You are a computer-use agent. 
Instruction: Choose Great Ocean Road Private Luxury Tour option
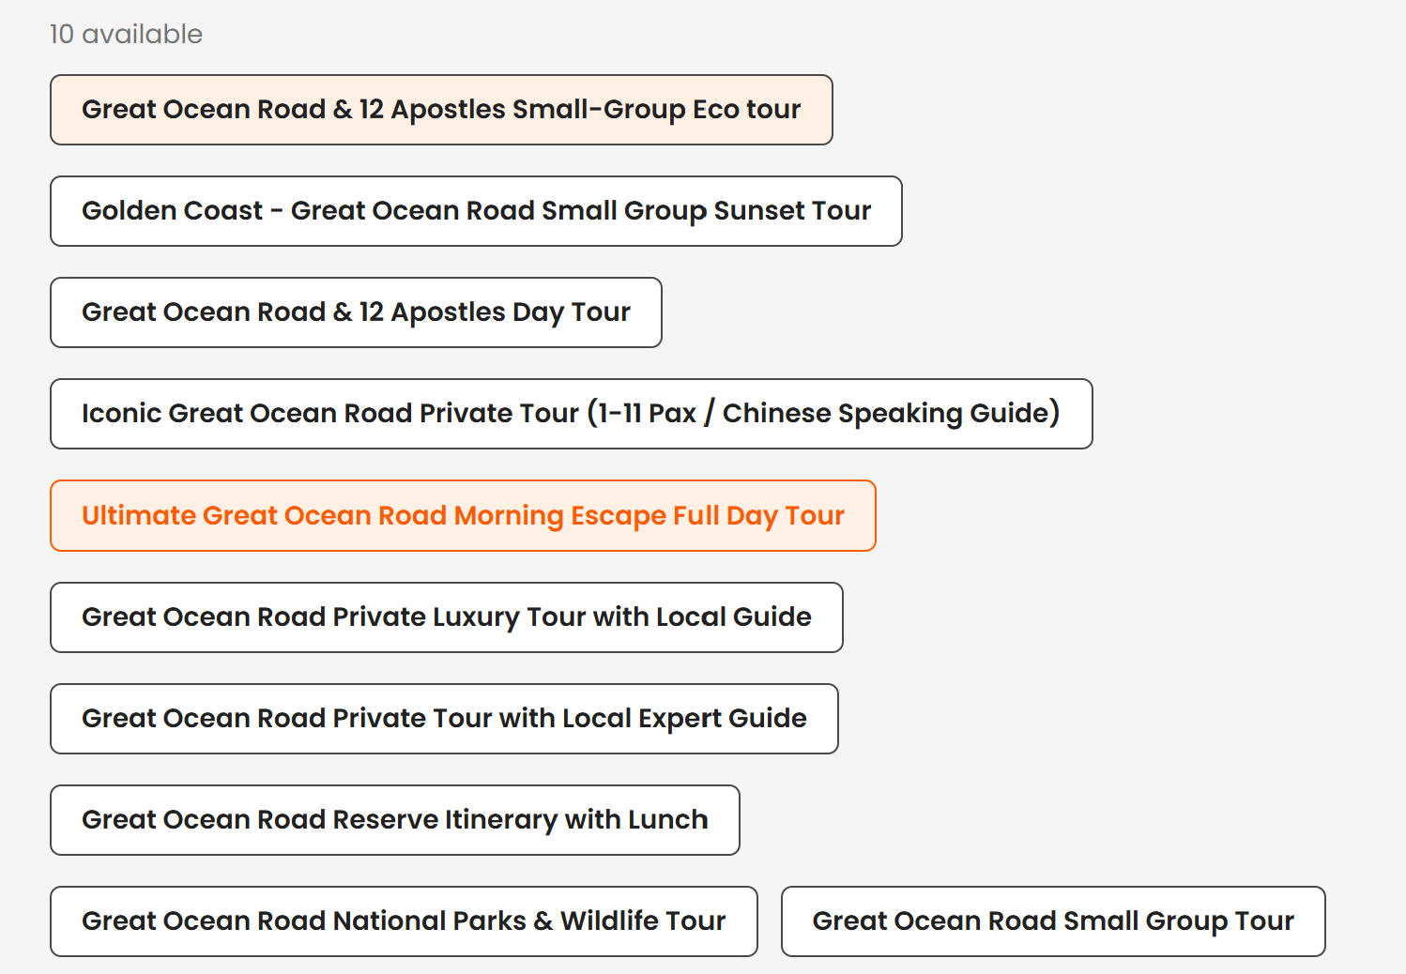(447, 617)
